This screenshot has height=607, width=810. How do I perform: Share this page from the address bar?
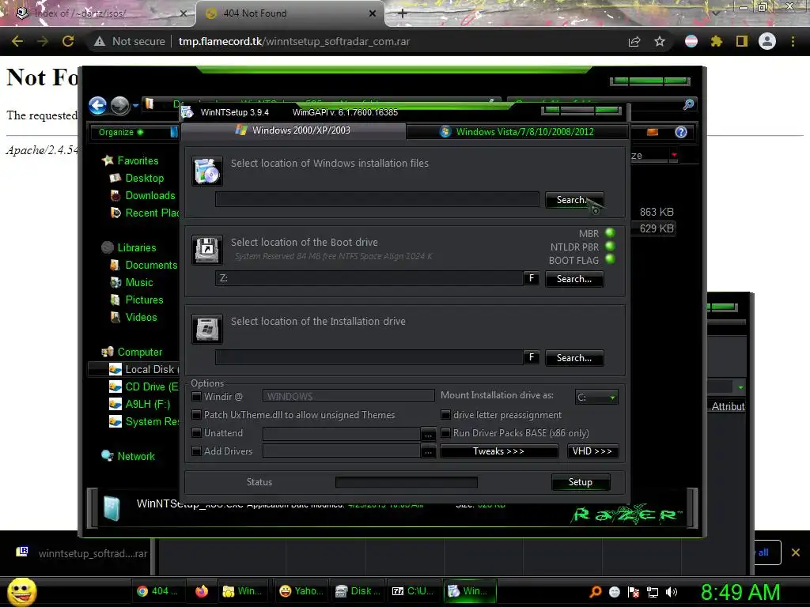pyautogui.click(x=634, y=41)
